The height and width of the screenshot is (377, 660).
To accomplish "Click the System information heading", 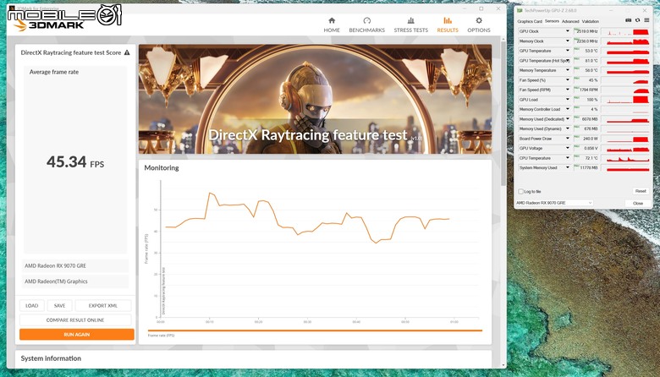I will tap(51, 358).
